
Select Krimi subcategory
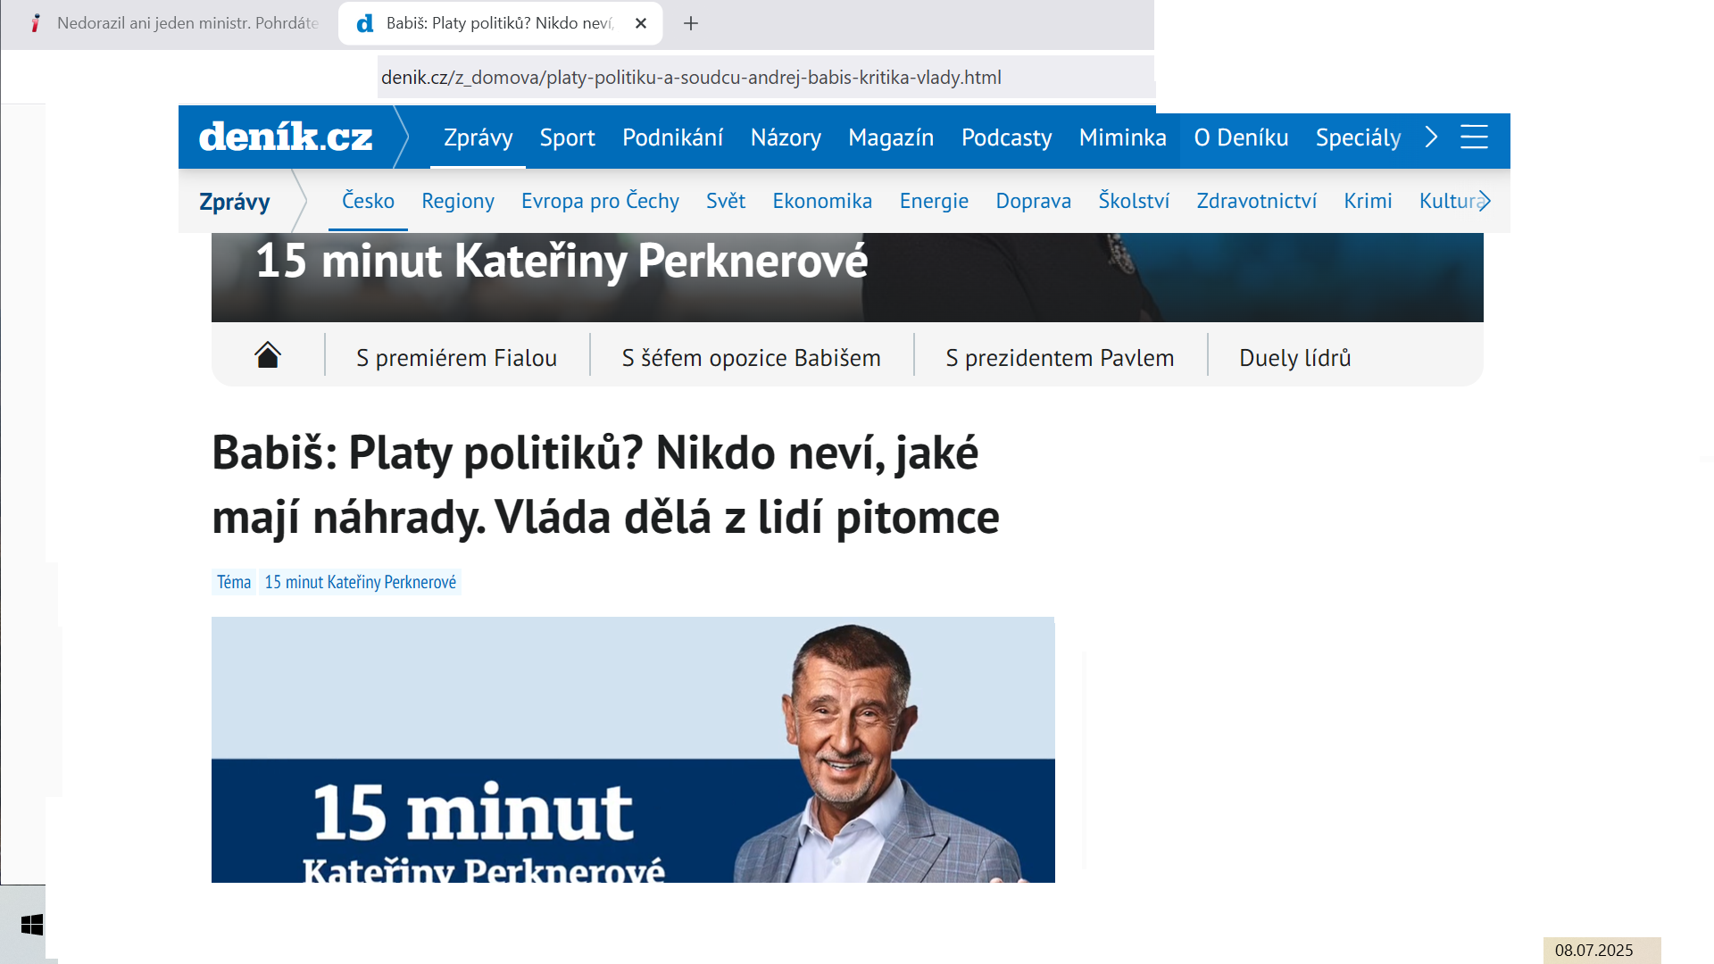click(1368, 201)
